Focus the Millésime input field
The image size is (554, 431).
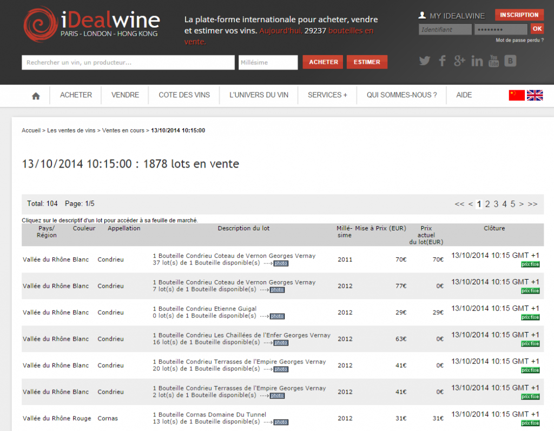point(268,63)
